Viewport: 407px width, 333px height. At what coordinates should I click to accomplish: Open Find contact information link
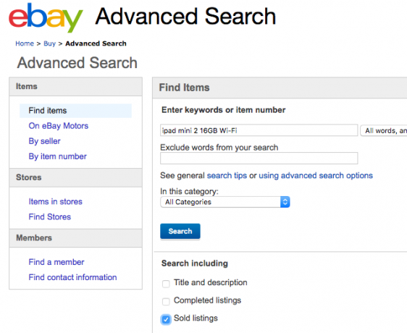coord(72,277)
